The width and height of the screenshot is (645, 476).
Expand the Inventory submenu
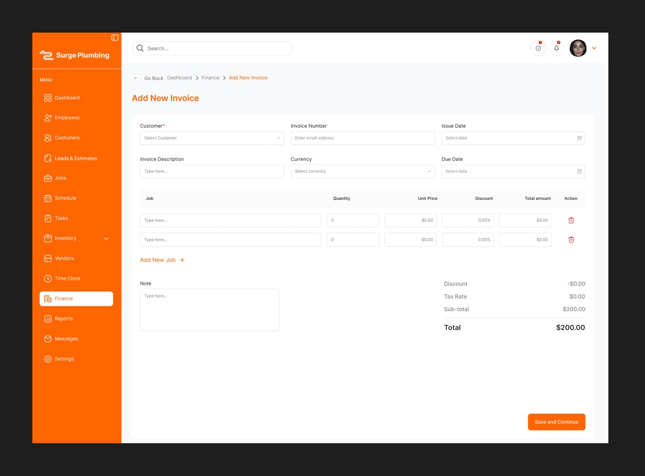106,239
